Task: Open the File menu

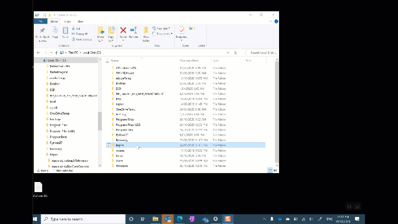Action: [40, 21]
